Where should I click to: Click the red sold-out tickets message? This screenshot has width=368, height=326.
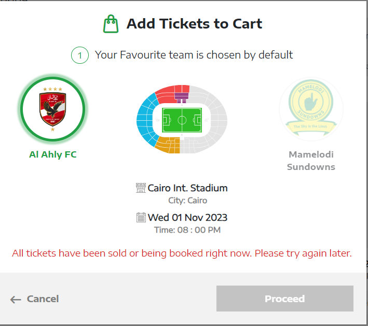182,253
